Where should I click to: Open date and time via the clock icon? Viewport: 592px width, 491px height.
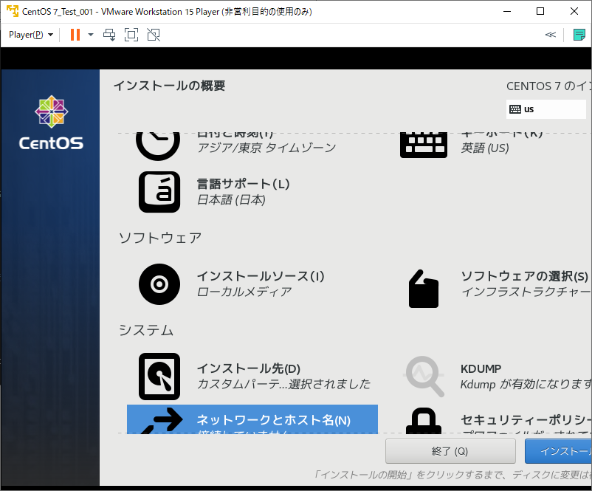pyautogui.click(x=158, y=145)
